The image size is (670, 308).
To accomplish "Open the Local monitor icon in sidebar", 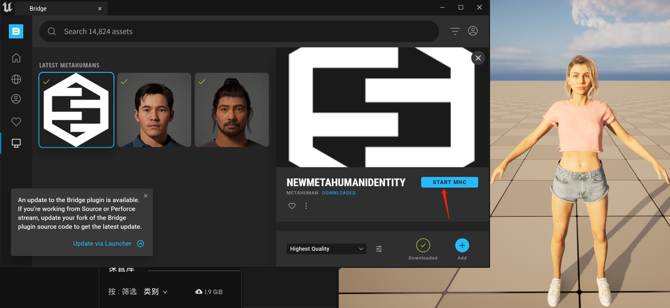I will click(x=16, y=143).
